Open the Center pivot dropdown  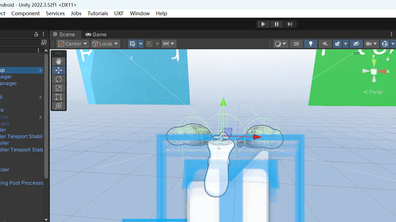73,44
